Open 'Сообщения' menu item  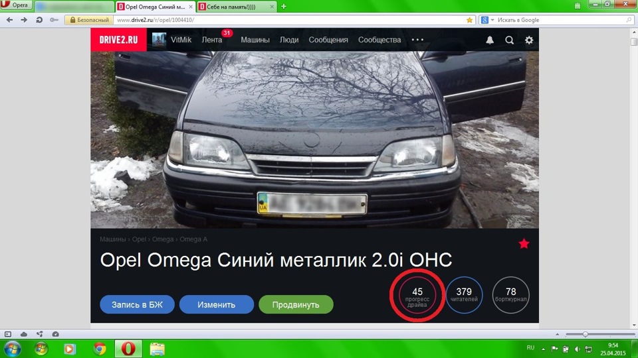coord(328,40)
